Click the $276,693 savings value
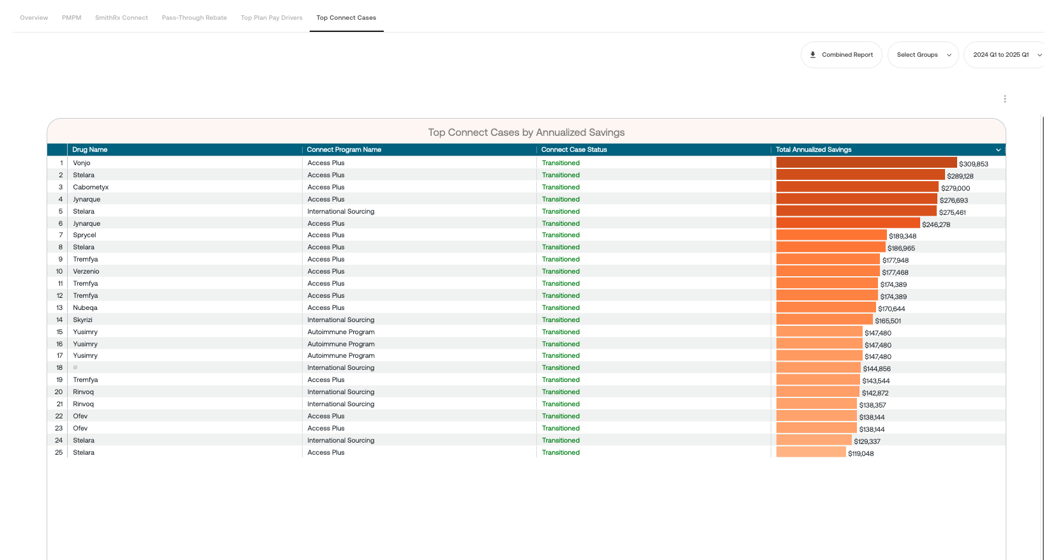This screenshot has height=560, width=1044. (954, 201)
